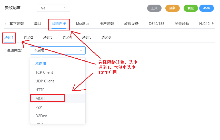Choose MQTT from the channel type list
Image resolution: width=220 pixels, height=140 pixels.
coord(41,98)
